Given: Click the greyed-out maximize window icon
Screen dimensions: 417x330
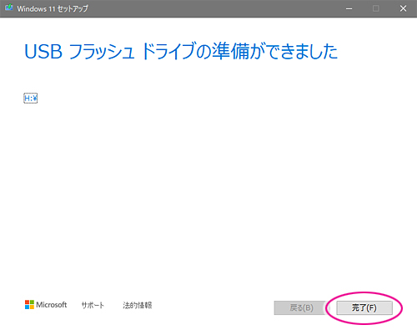Looking at the screenshot, I should pyautogui.click(x=376, y=8).
